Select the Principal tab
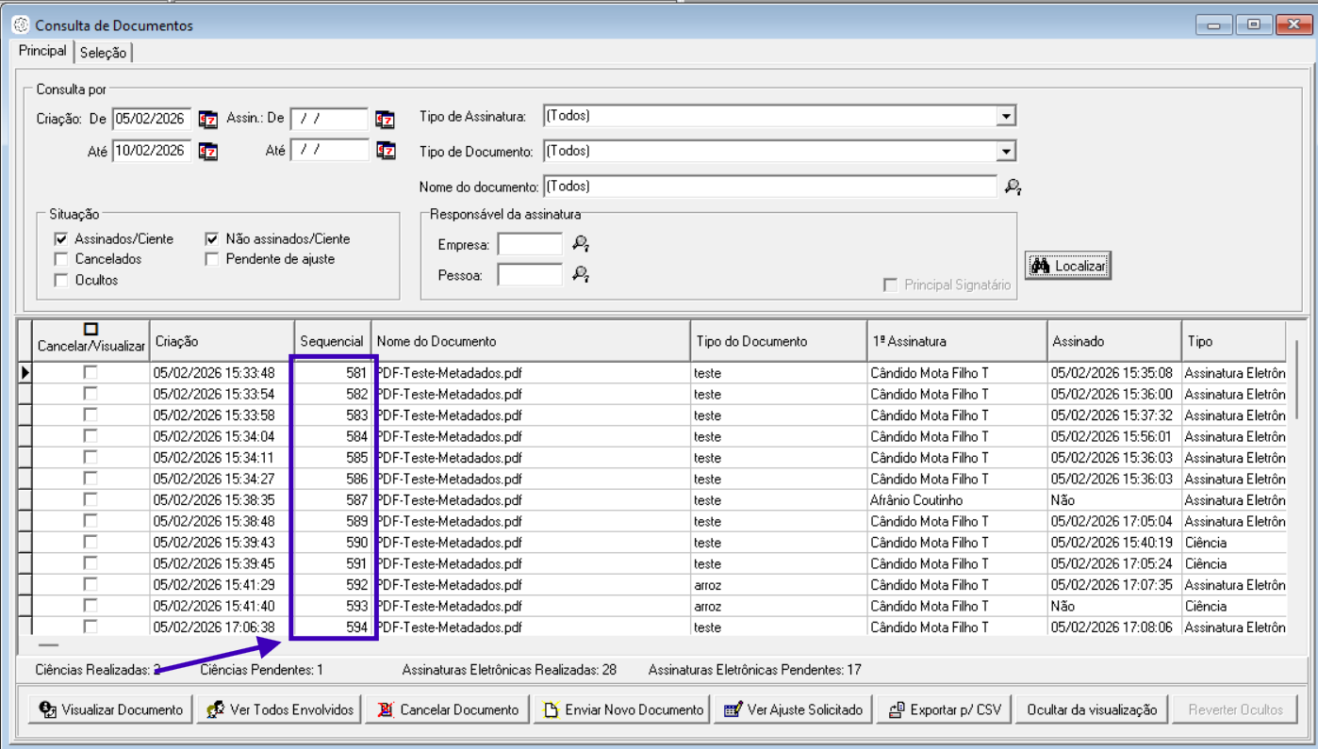Screen dimensions: 1318x749 click(x=42, y=51)
